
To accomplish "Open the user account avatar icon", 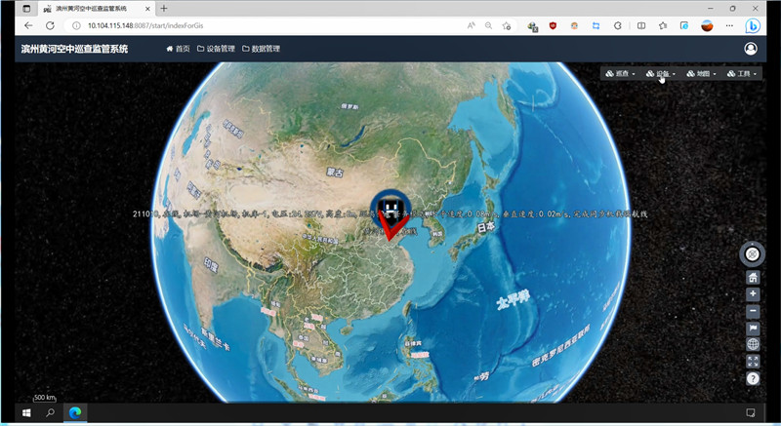I will click(x=751, y=48).
